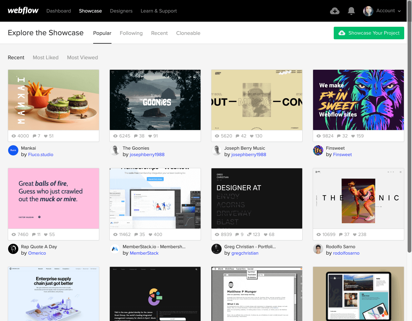Click the comment icon on MemberStack card
The width and height of the screenshot is (412, 321).
136,235
